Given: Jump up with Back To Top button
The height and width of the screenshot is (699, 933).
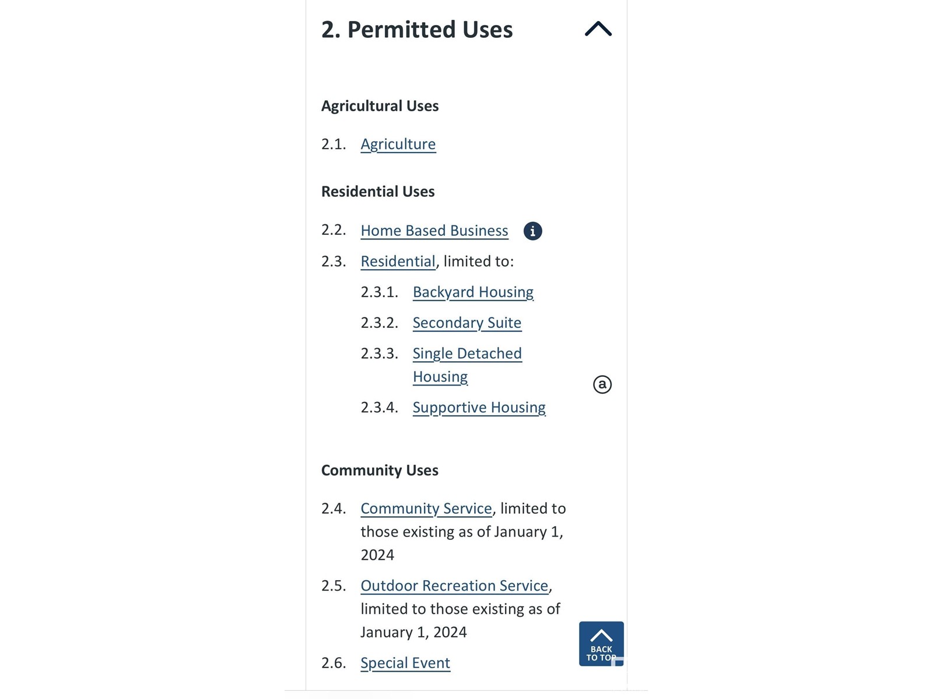Looking at the screenshot, I should (601, 644).
